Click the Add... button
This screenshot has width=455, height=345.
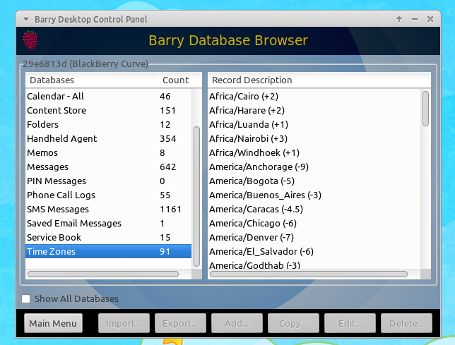click(237, 323)
